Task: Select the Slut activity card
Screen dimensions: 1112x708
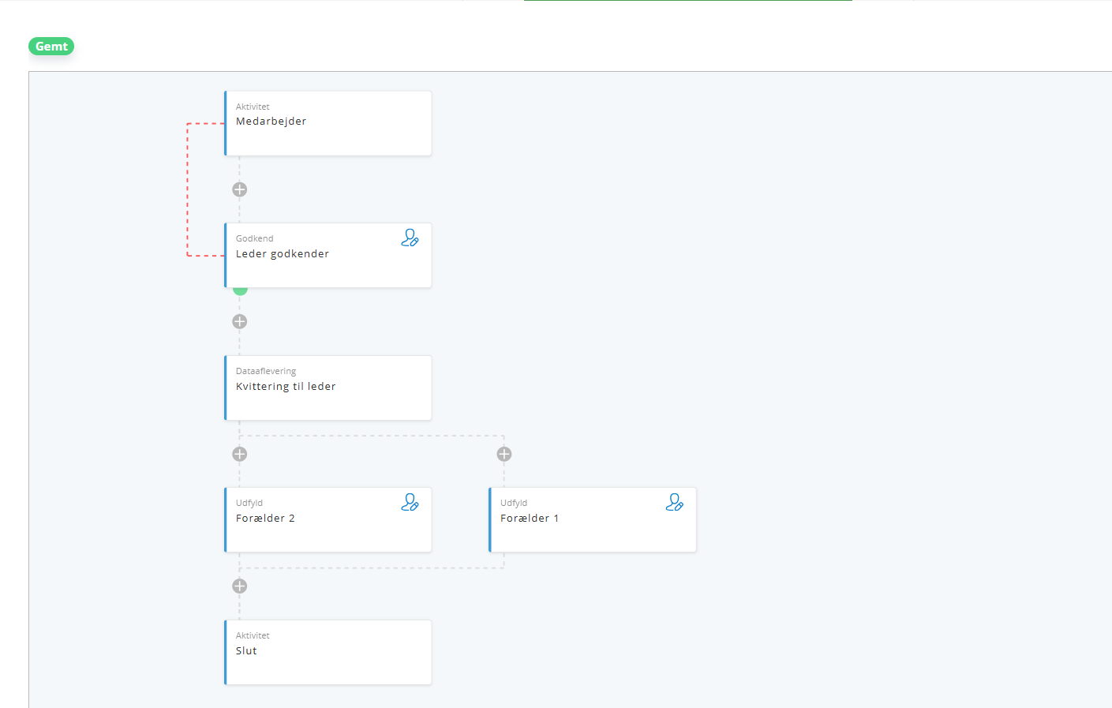Action: [x=328, y=652]
